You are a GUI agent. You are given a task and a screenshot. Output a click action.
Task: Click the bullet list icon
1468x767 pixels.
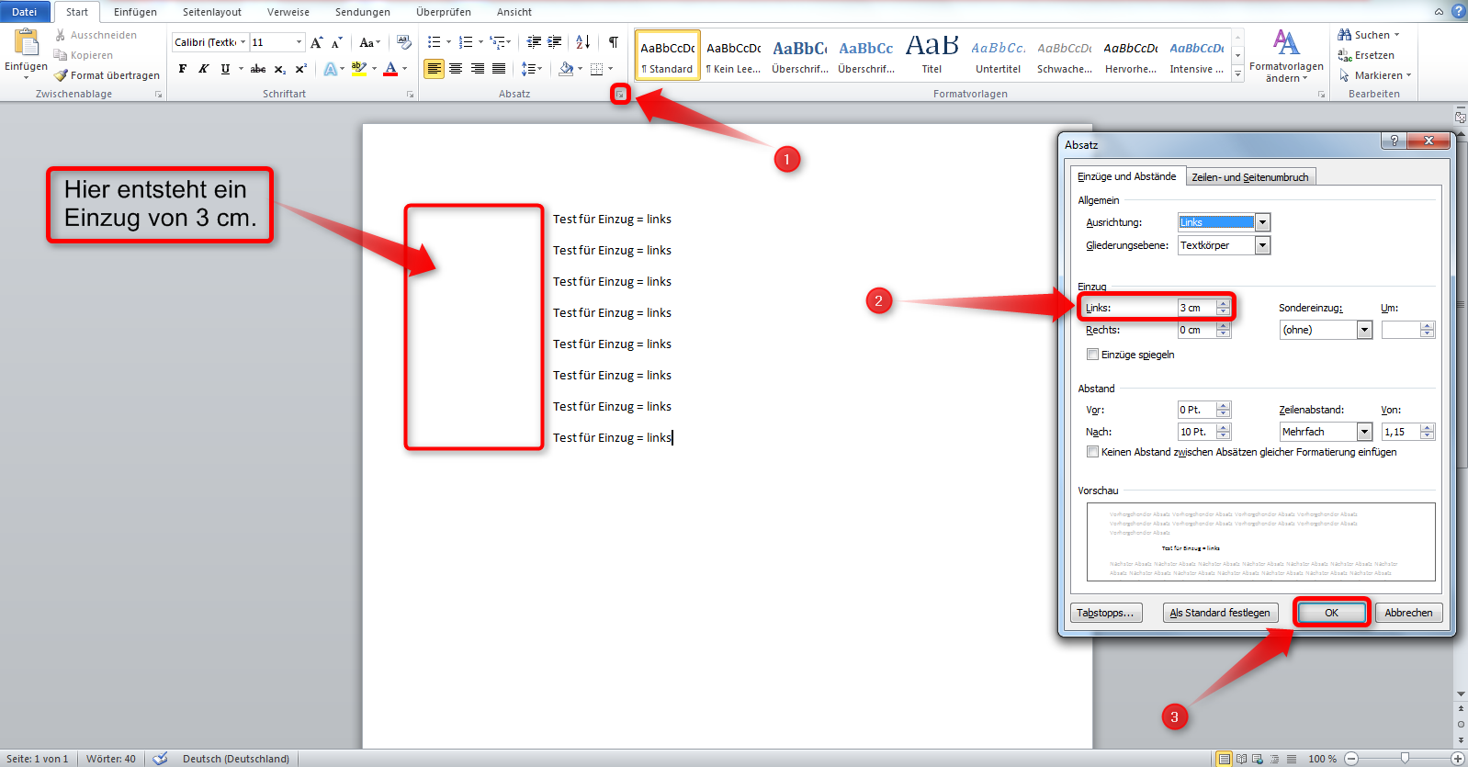pyautogui.click(x=434, y=42)
